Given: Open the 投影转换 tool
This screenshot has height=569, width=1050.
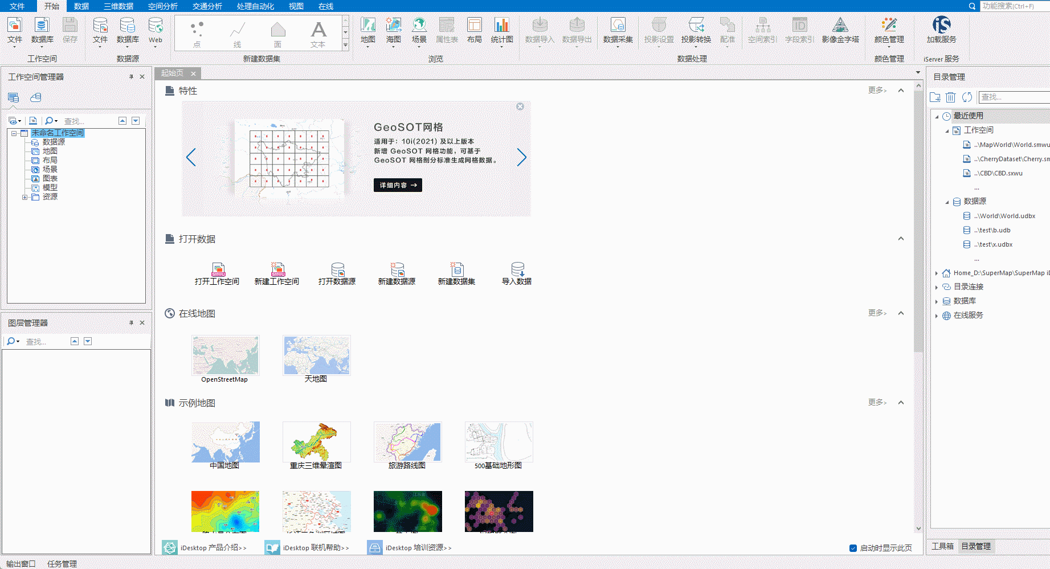Looking at the screenshot, I should pyautogui.click(x=696, y=26).
